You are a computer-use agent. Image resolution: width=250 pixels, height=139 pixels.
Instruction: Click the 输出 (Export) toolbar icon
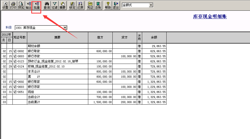pos(29,5)
